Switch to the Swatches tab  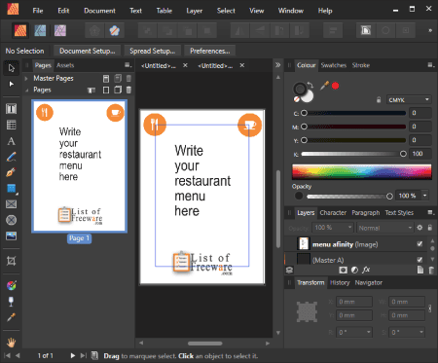pos(334,65)
